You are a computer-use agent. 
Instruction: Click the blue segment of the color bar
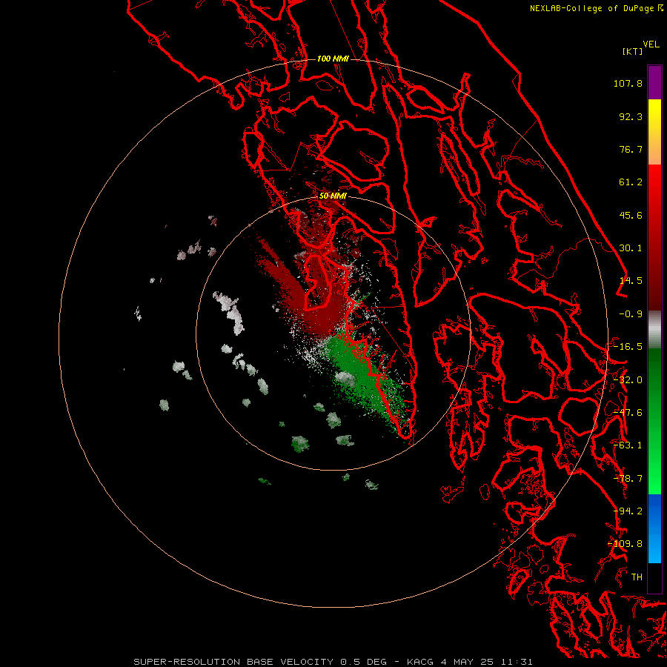click(654, 528)
